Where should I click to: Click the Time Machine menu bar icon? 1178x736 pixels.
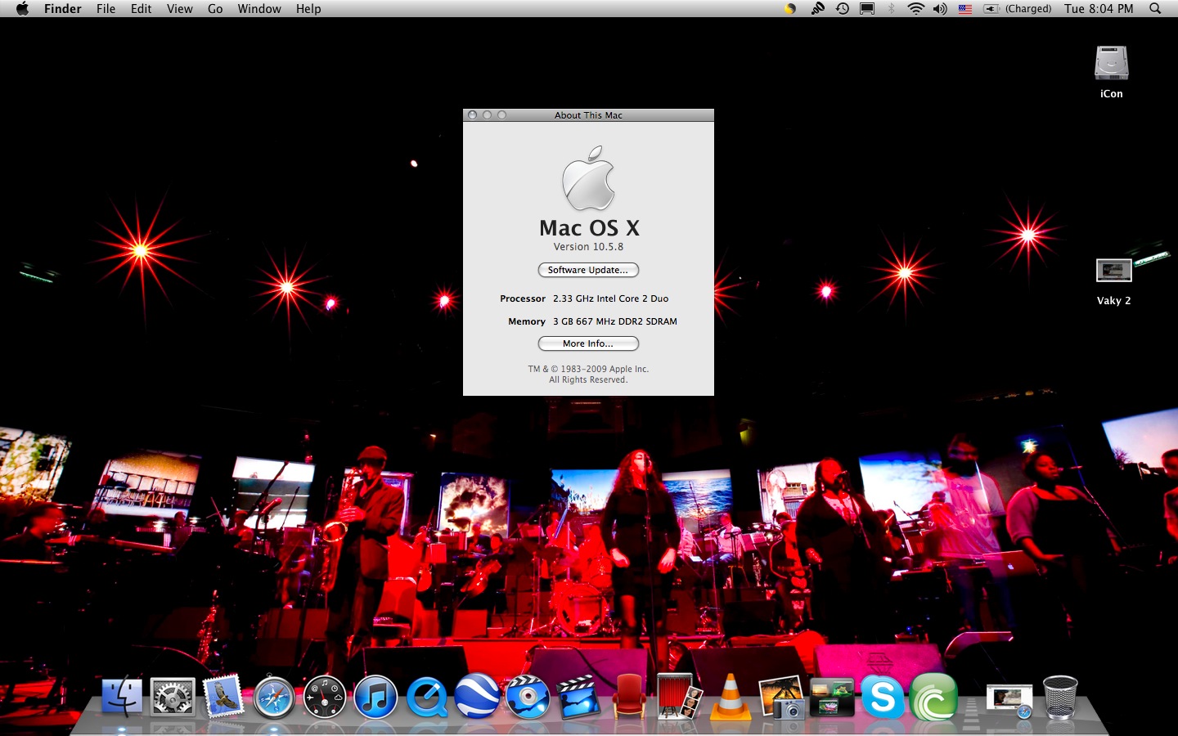(842, 9)
